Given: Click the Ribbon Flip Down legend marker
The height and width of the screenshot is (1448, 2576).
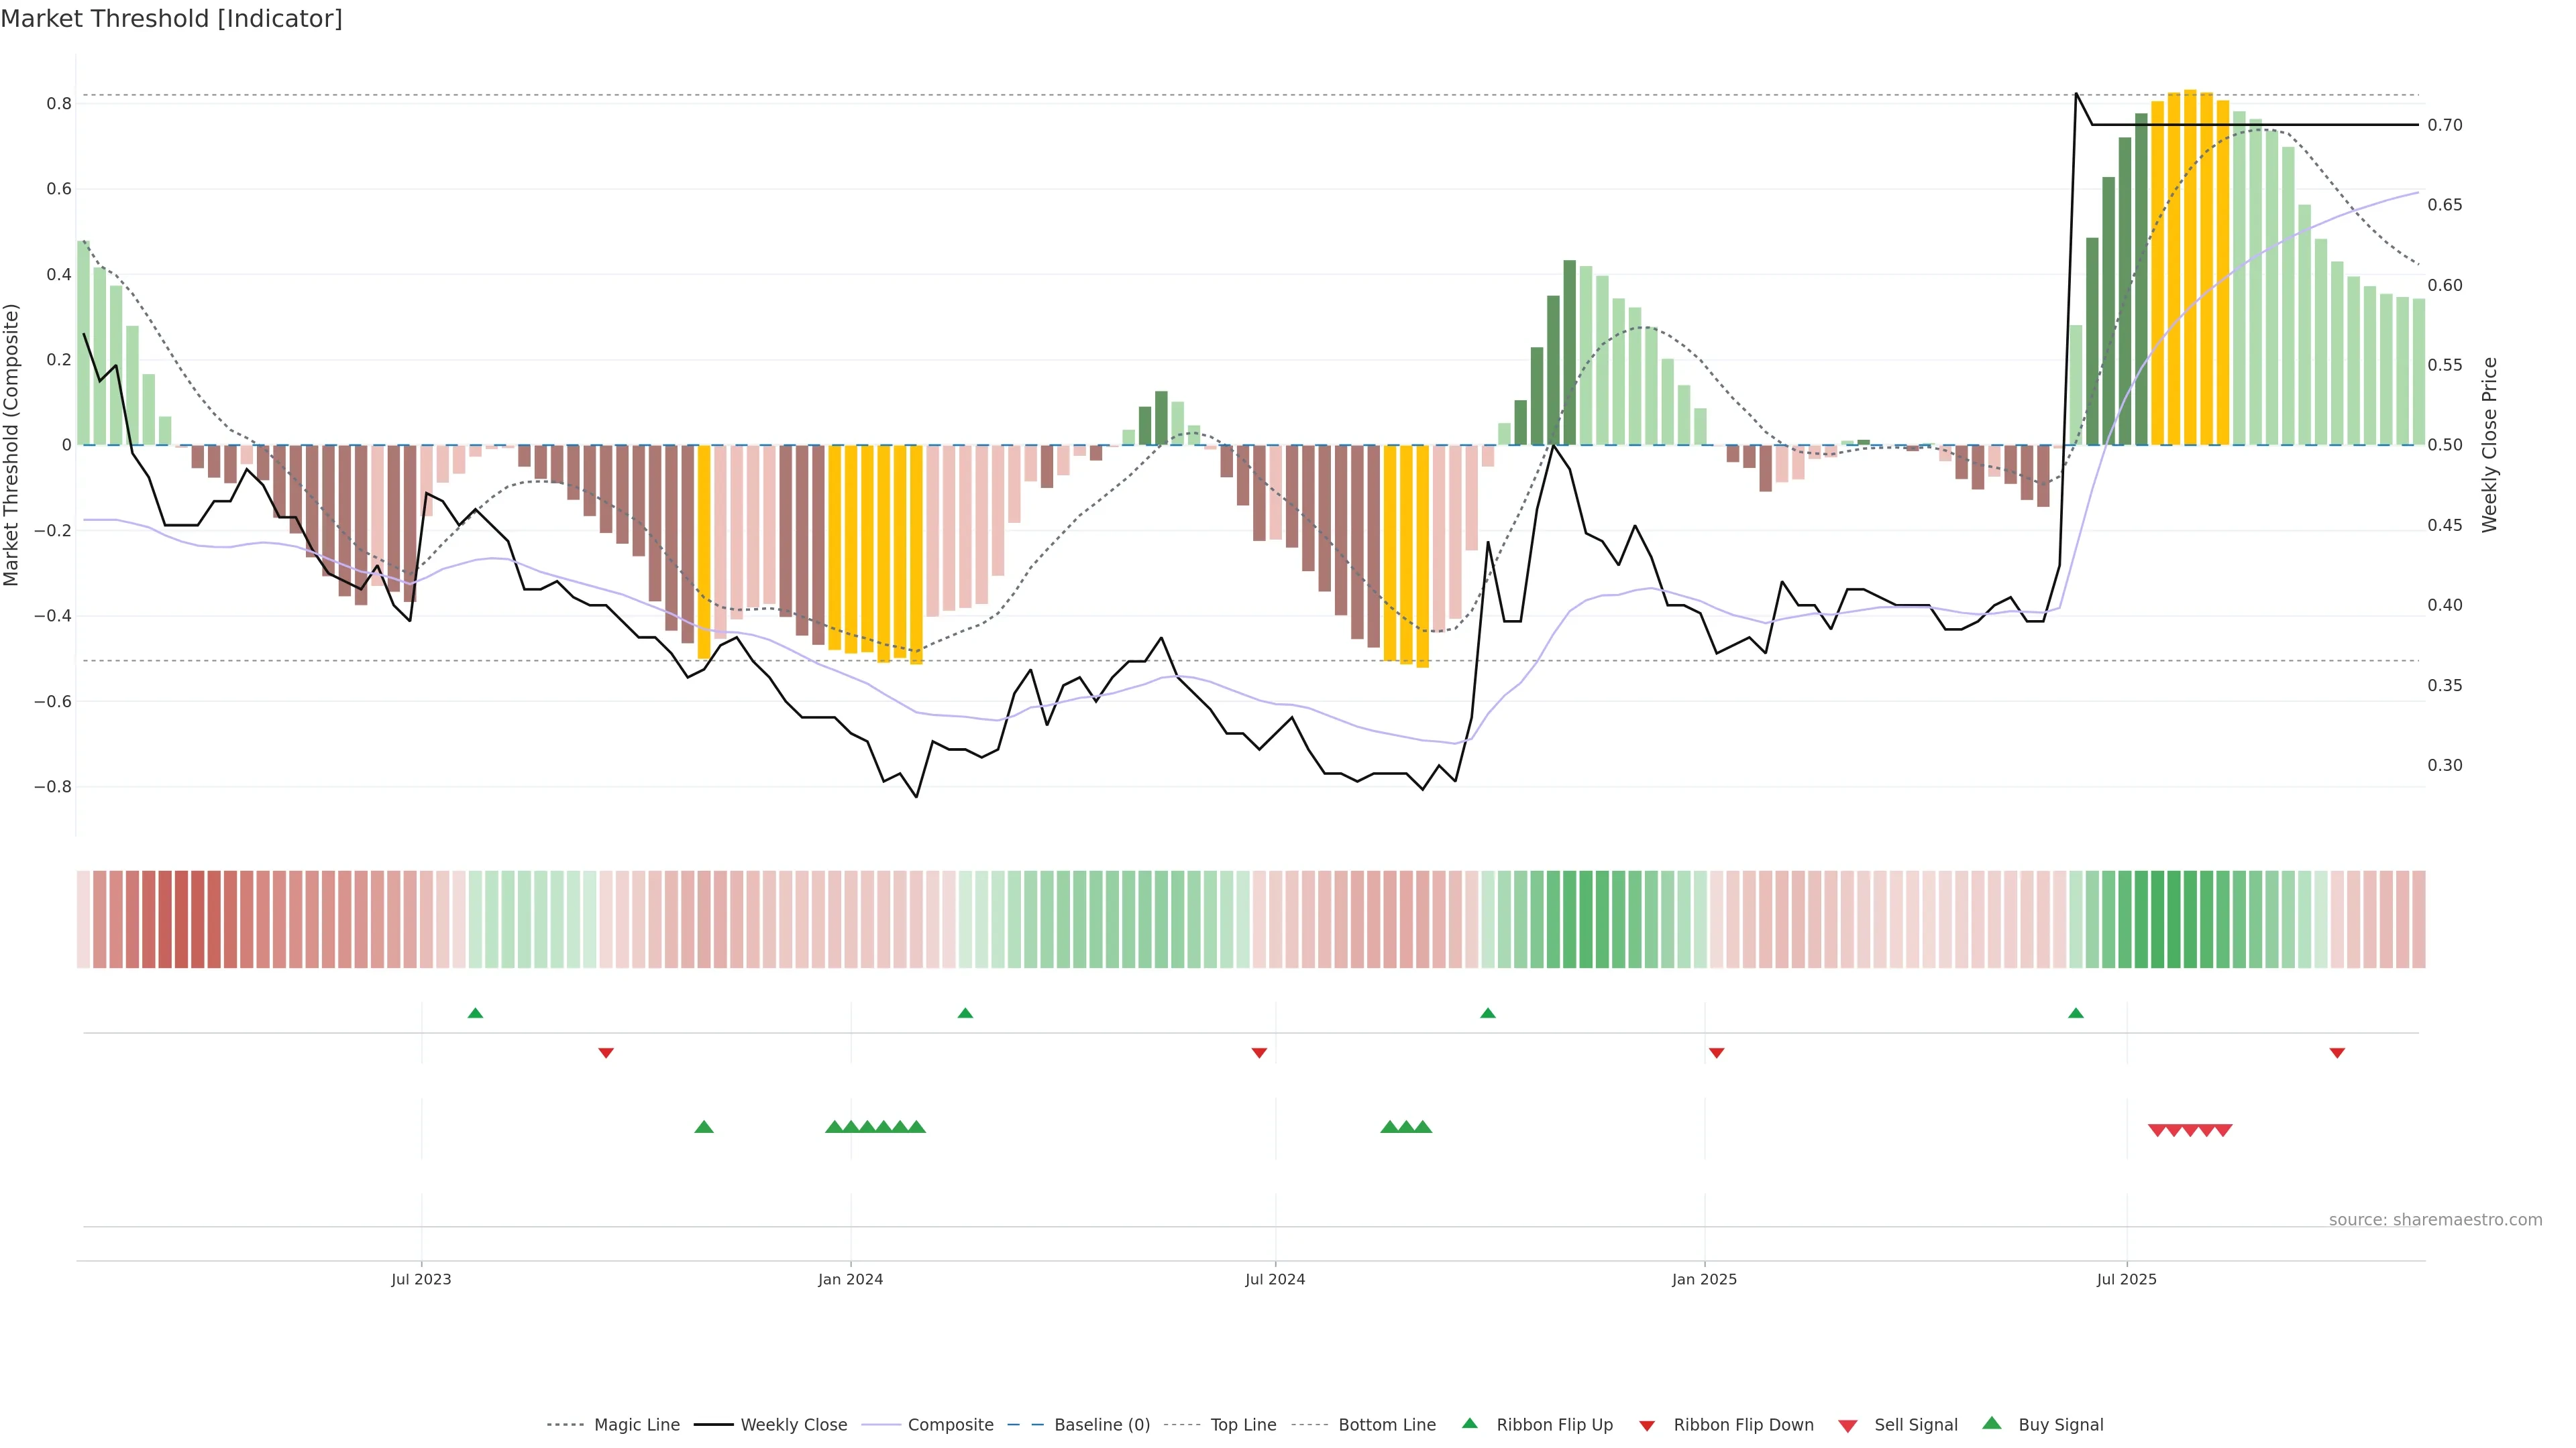Looking at the screenshot, I should [1647, 1425].
